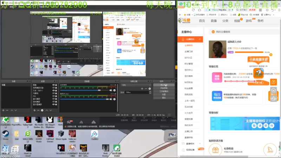Mute the desktop audio channel speaker icon
The height and width of the screenshot is (158, 281).
click(x=111, y=90)
